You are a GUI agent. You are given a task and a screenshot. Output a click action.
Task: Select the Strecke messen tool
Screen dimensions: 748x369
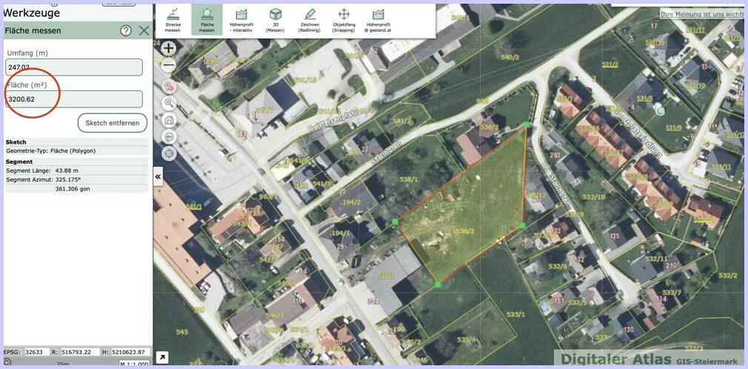pyautogui.click(x=173, y=19)
